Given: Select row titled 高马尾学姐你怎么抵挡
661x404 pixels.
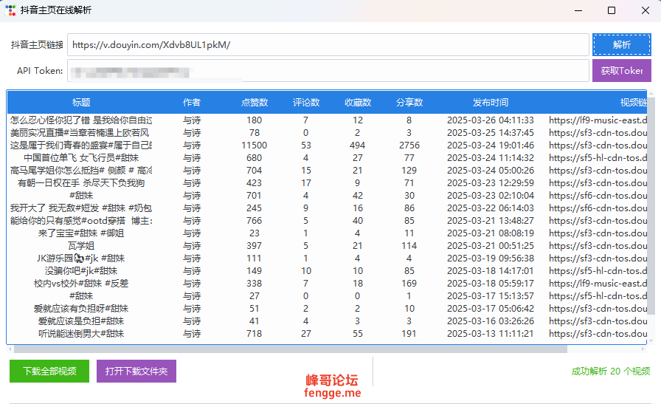Looking at the screenshot, I should coord(327,171).
